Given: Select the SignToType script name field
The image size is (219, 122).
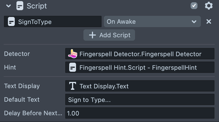Looking at the screenshot, I should [x=57, y=22].
